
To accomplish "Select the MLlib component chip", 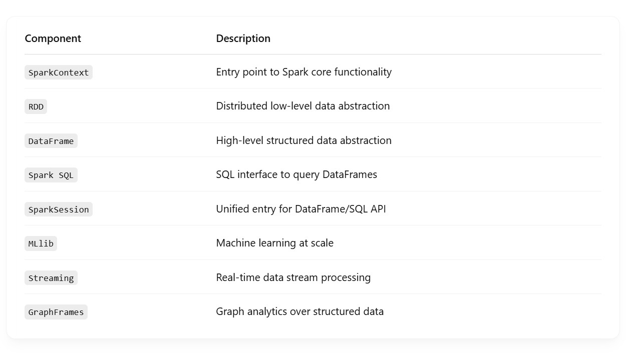I will pos(41,243).
